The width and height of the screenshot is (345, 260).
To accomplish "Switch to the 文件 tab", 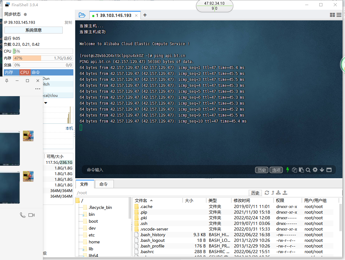I will pos(85,184).
